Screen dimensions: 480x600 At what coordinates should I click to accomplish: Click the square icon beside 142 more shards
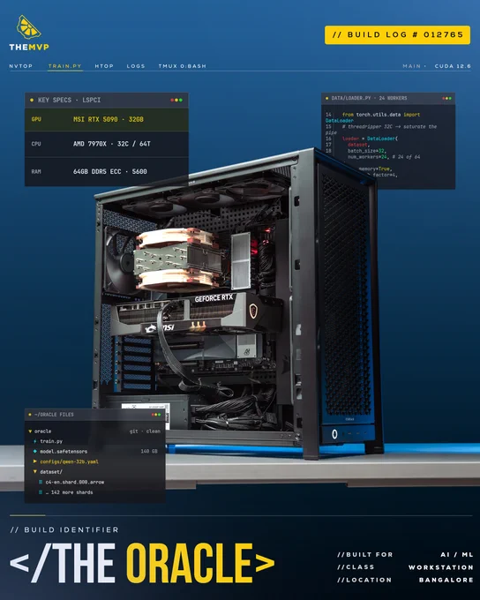[x=41, y=492]
